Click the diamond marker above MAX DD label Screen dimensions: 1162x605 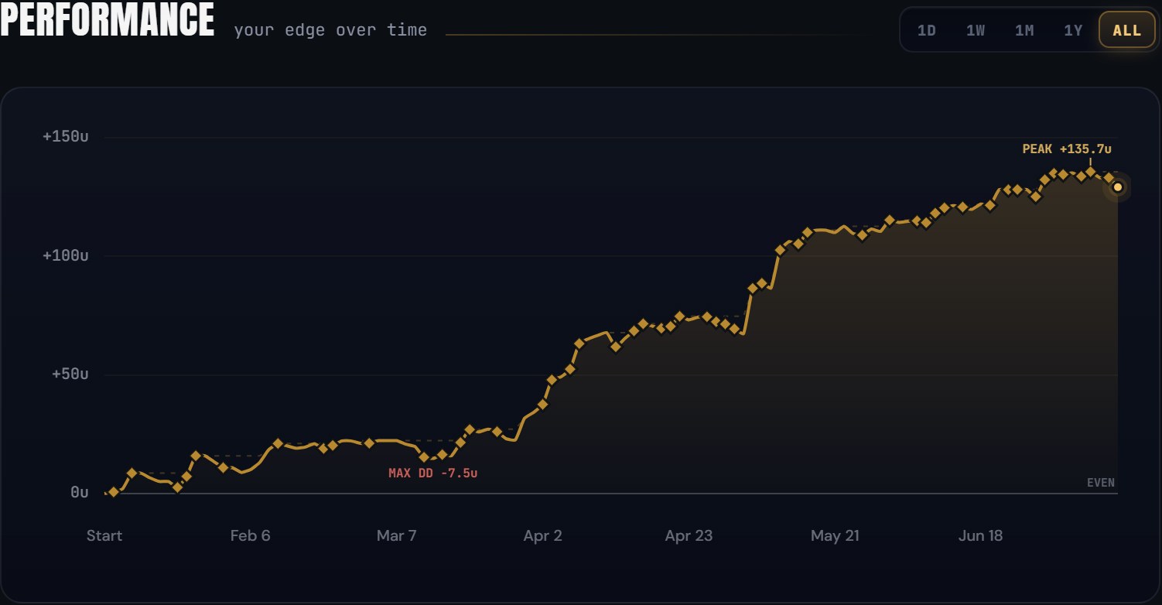pyautogui.click(x=424, y=457)
